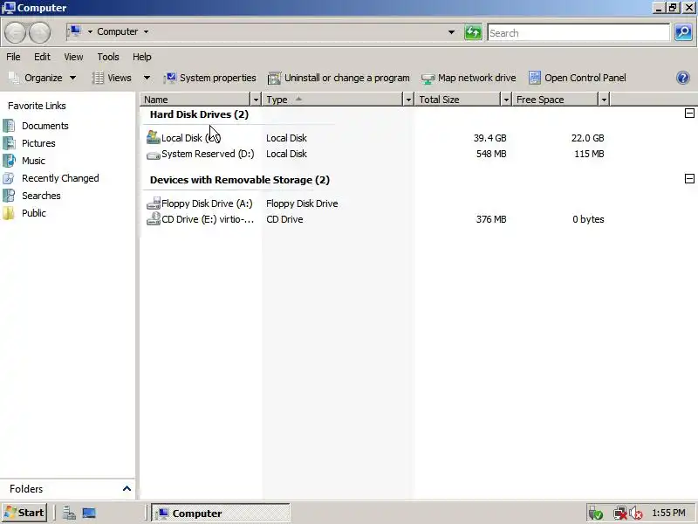Expand the arrow before Computer in address bar

[90, 31]
